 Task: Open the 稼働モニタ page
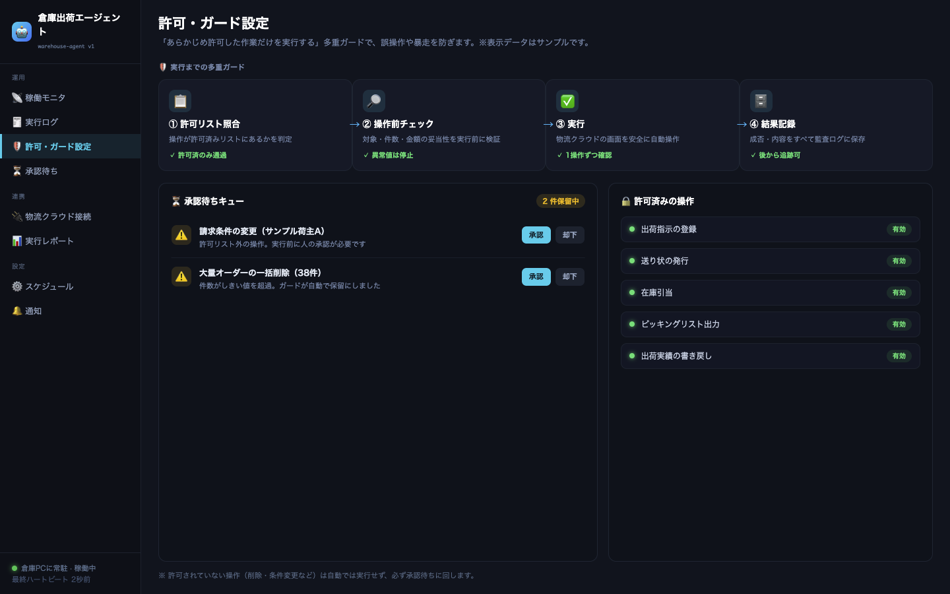pos(70,98)
